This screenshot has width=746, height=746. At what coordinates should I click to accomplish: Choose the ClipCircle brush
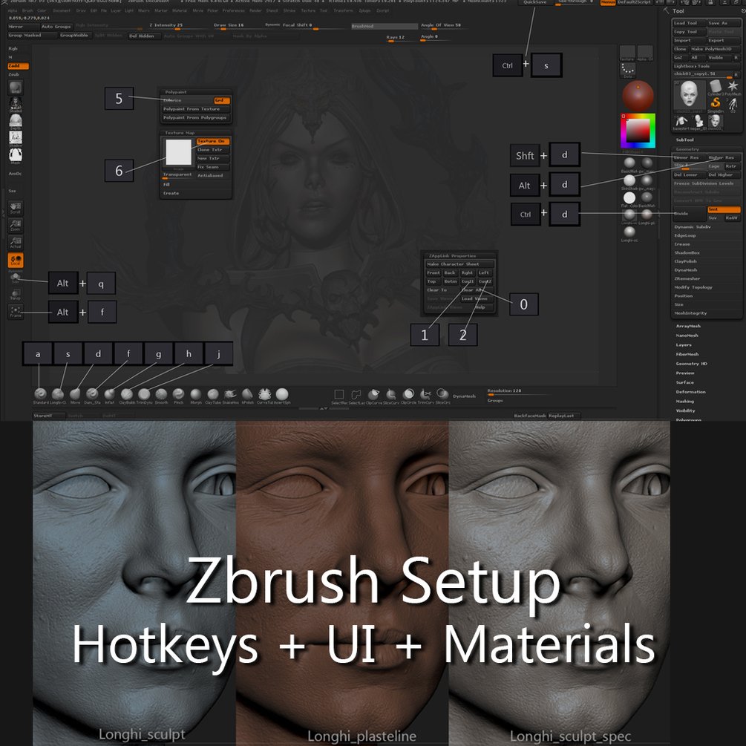click(x=408, y=395)
